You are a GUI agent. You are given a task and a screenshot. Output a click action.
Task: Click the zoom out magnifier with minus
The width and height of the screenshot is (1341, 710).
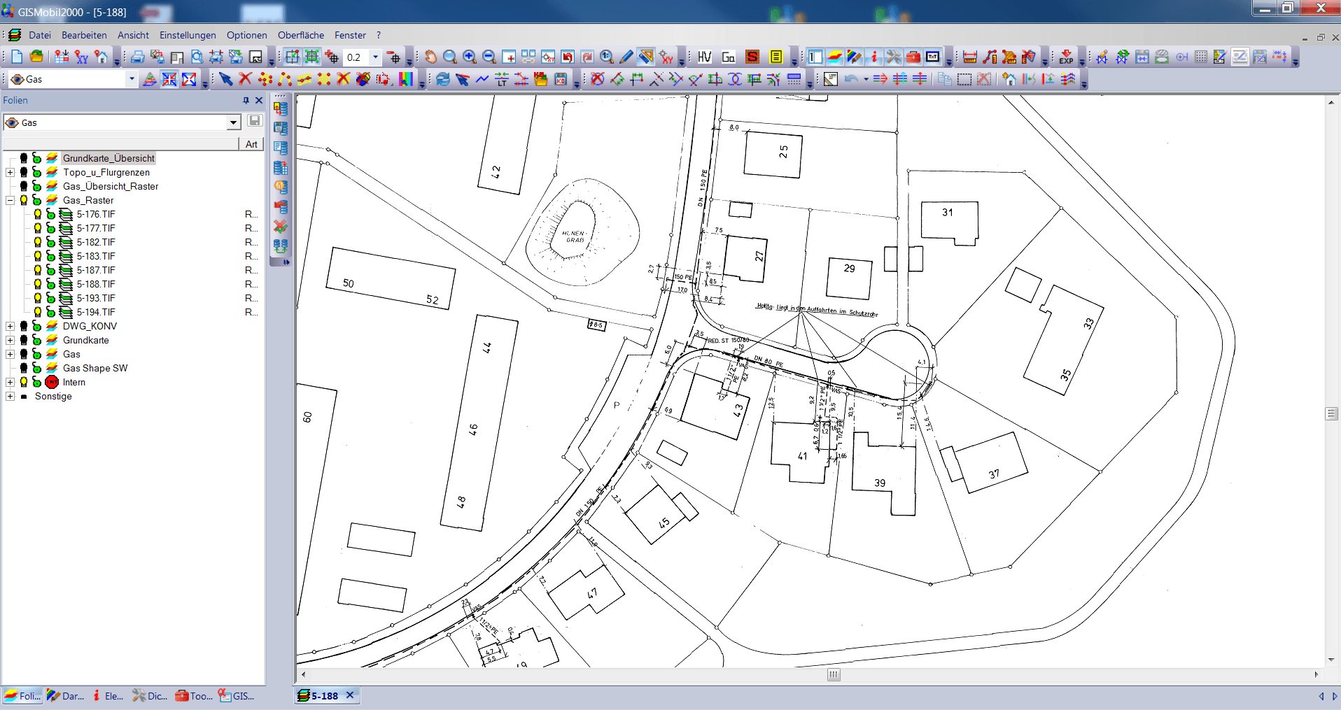(489, 57)
